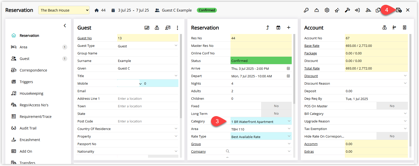Image resolution: width=419 pixels, height=166 pixels.
Task: Open the Guest panel three-dot menu
Action: 177,28
